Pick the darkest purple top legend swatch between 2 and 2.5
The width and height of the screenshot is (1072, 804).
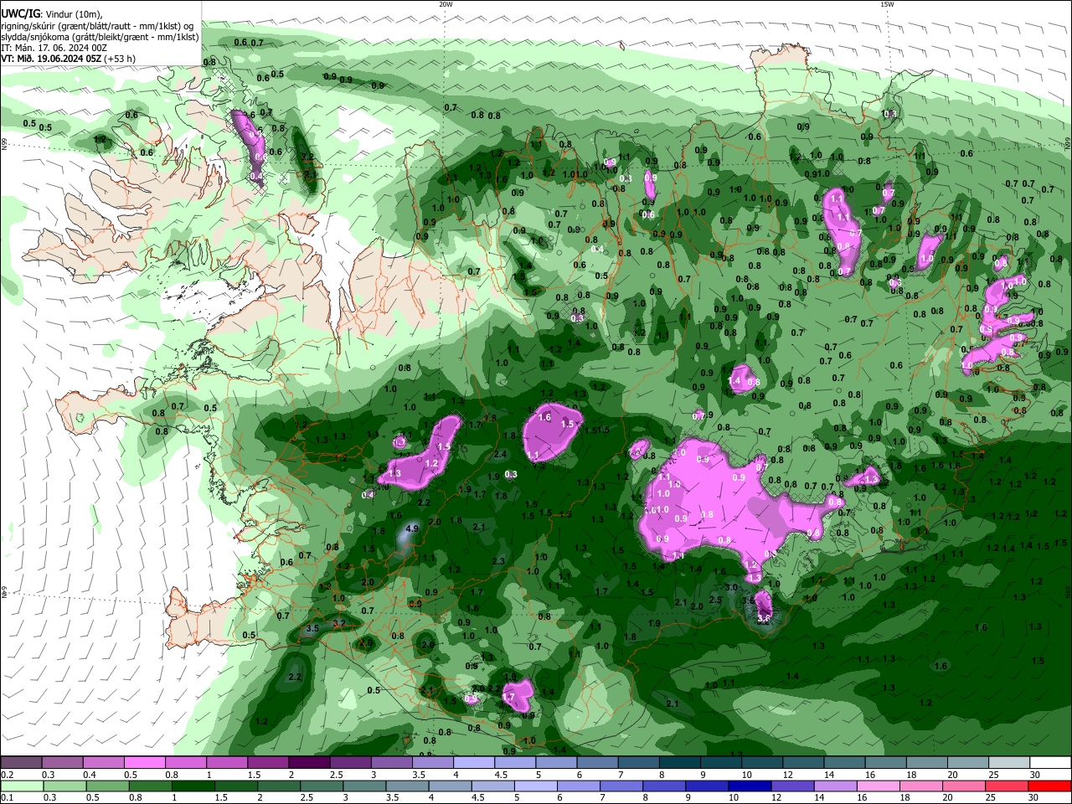pyautogui.click(x=308, y=763)
